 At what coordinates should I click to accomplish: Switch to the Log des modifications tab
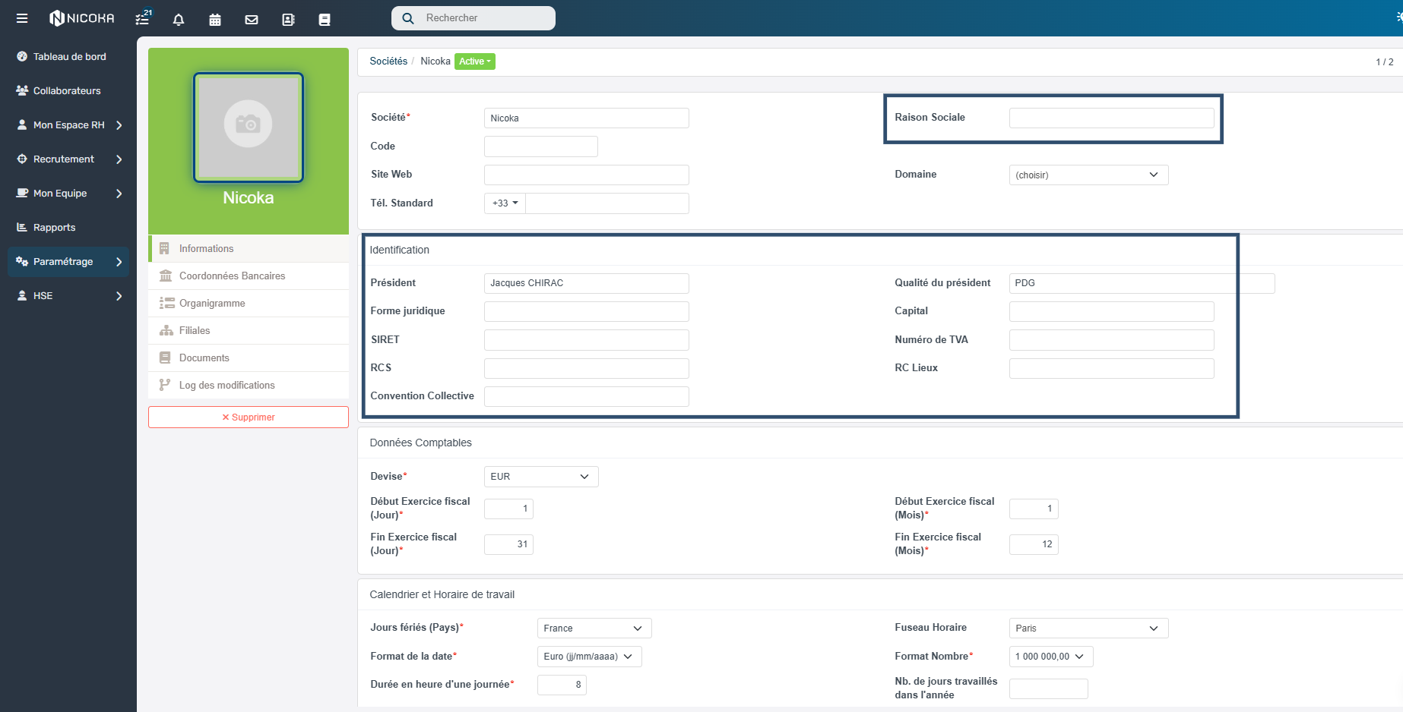click(249, 385)
